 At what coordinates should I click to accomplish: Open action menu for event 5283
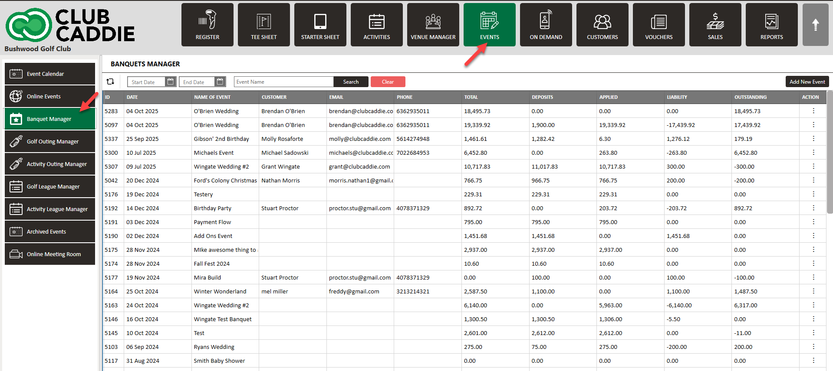pos(813,111)
